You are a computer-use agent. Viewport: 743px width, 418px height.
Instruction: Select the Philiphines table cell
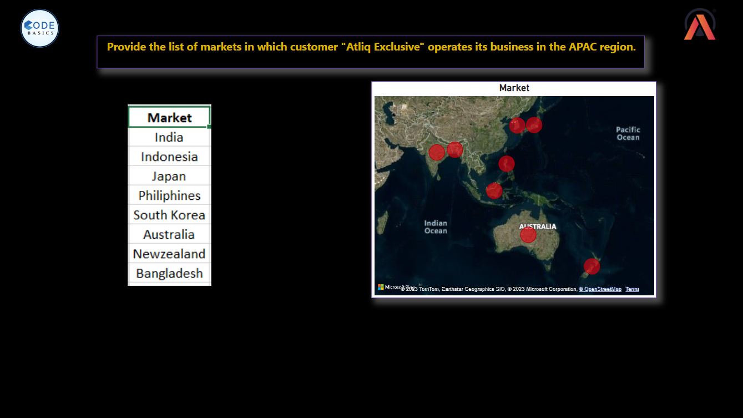pos(169,195)
